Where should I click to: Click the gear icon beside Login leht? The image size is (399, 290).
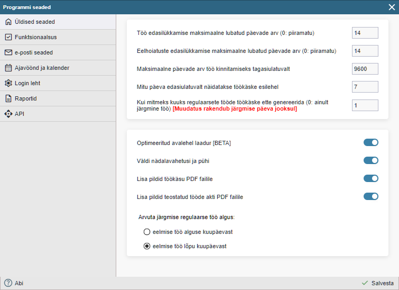pos(8,83)
